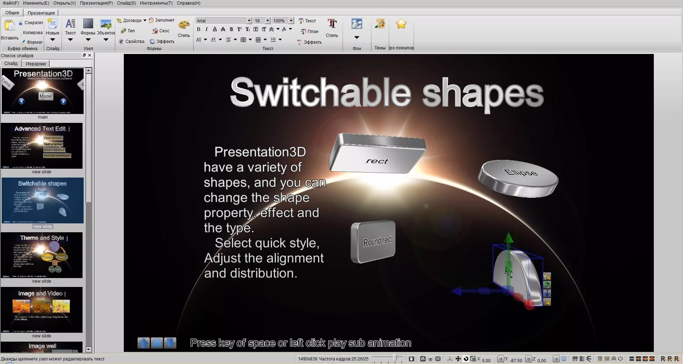Image resolution: width=683 pixels, height=364 pixels.
Task: Click the up arrow navigation button on slide
Action: [x=143, y=343]
